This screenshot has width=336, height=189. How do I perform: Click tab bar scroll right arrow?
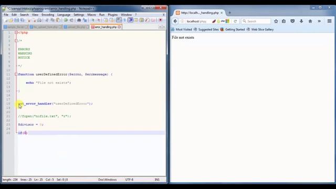(164, 27)
